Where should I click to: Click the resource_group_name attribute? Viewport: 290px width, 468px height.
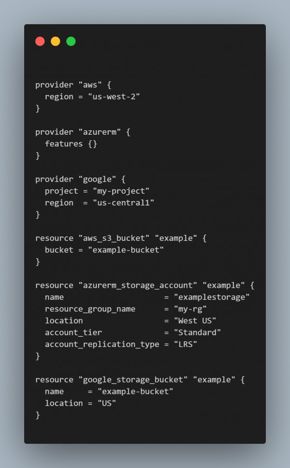coord(90,309)
